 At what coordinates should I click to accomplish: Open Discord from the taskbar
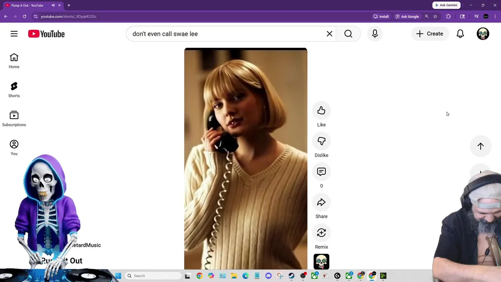(x=269, y=276)
